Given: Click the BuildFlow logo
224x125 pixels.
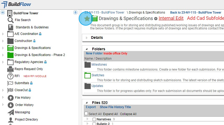Looking at the screenshot, I should click(16, 4).
